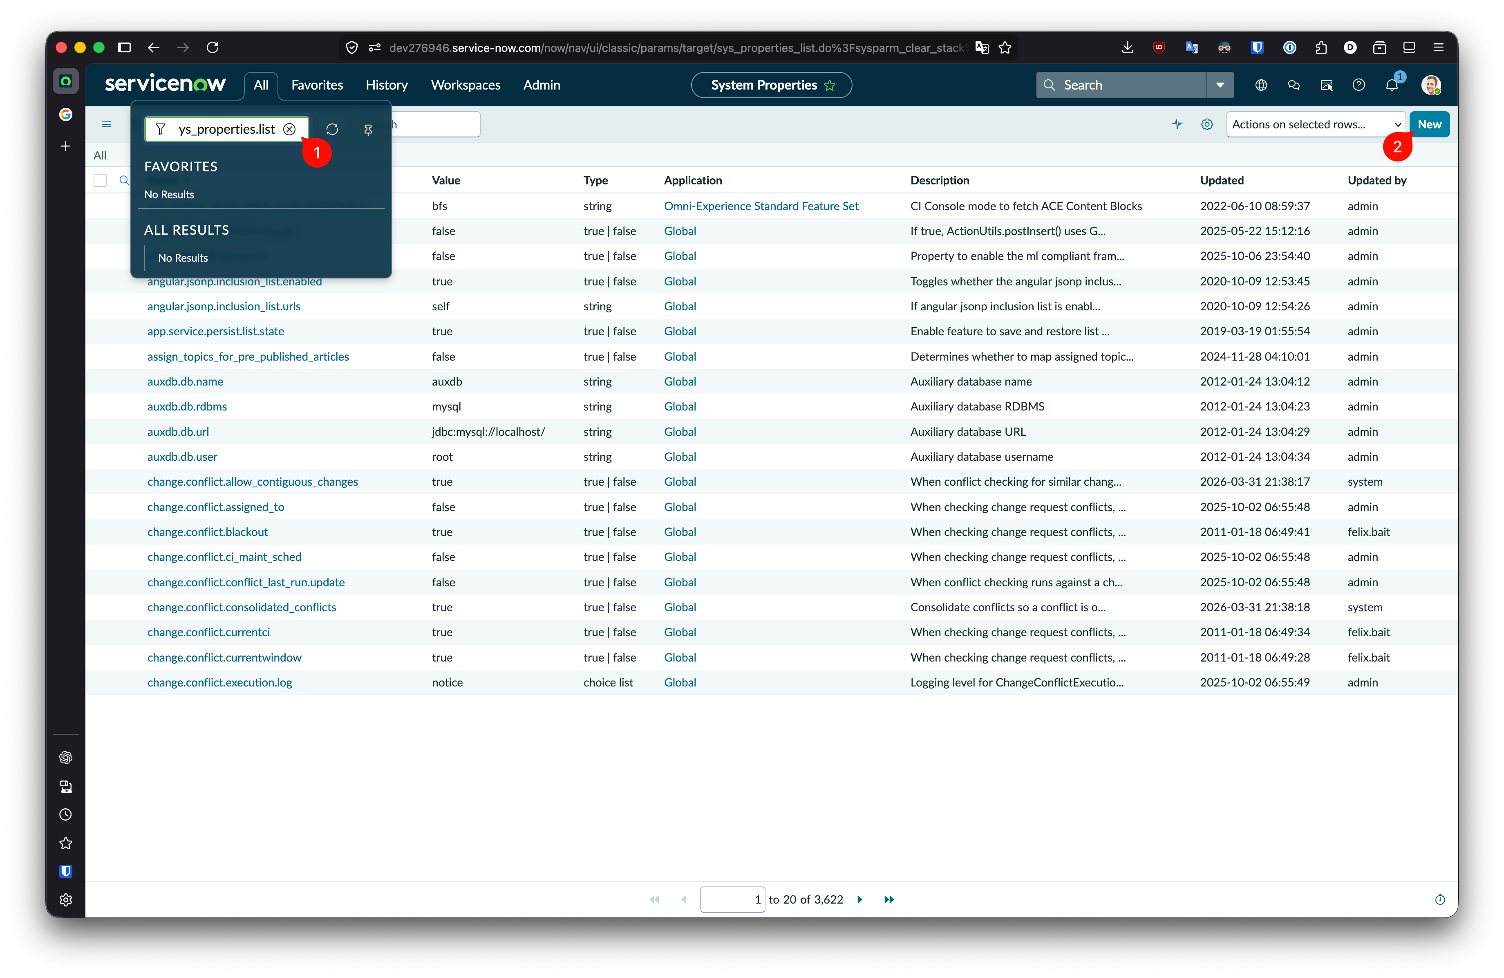Open the All navigator tab
The image size is (1504, 978).
point(261,85)
